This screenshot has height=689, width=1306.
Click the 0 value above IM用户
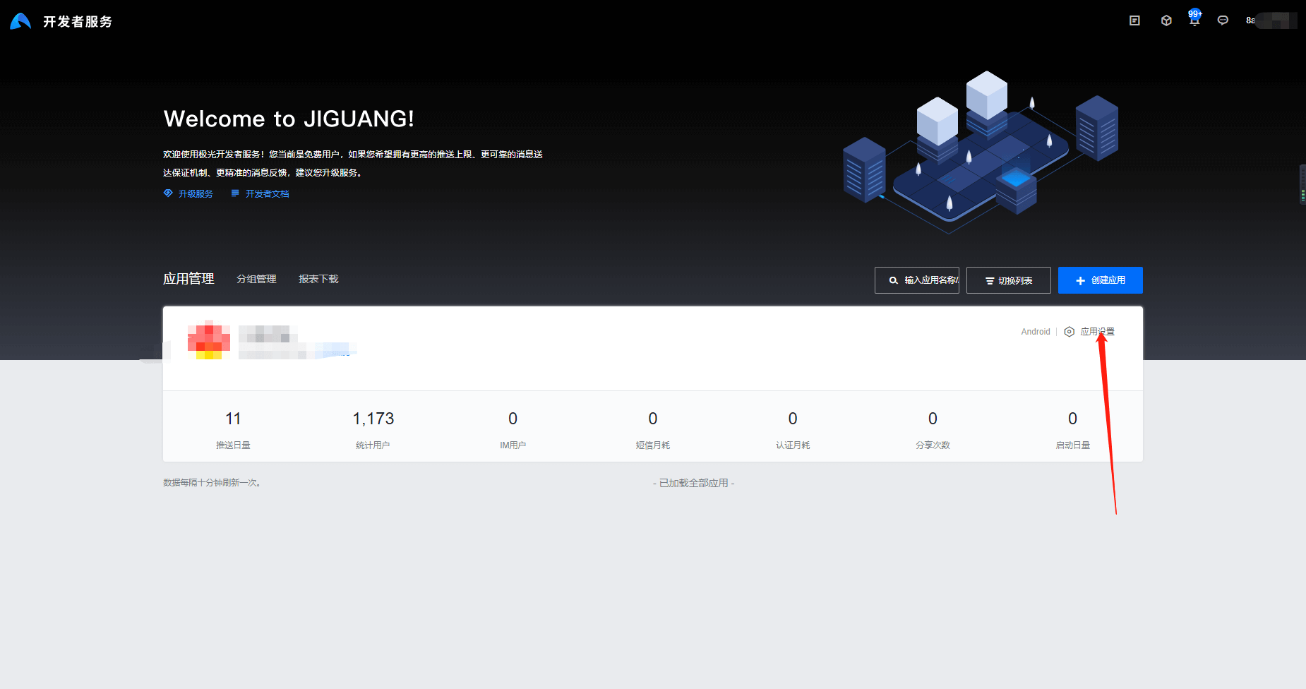(513, 419)
